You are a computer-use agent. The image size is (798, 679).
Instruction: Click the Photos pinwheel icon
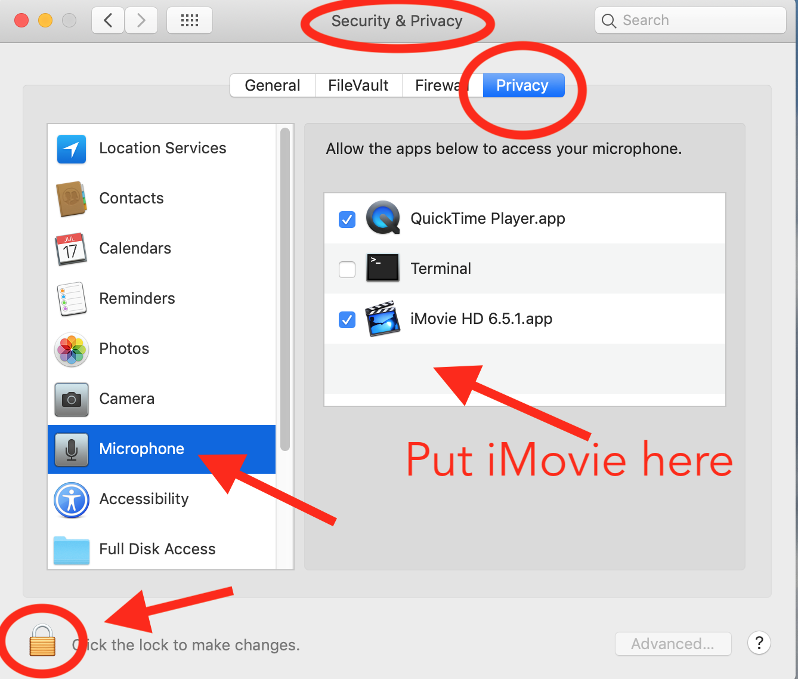point(72,350)
